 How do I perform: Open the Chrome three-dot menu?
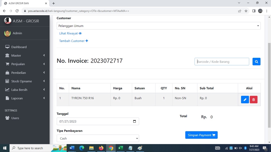[267, 11]
